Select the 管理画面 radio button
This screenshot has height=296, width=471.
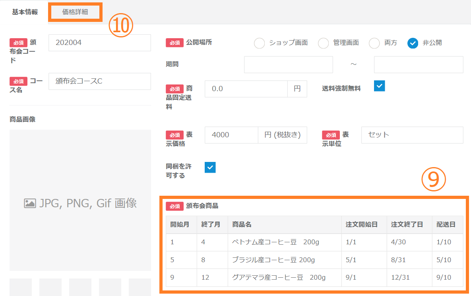click(x=323, y=43)
